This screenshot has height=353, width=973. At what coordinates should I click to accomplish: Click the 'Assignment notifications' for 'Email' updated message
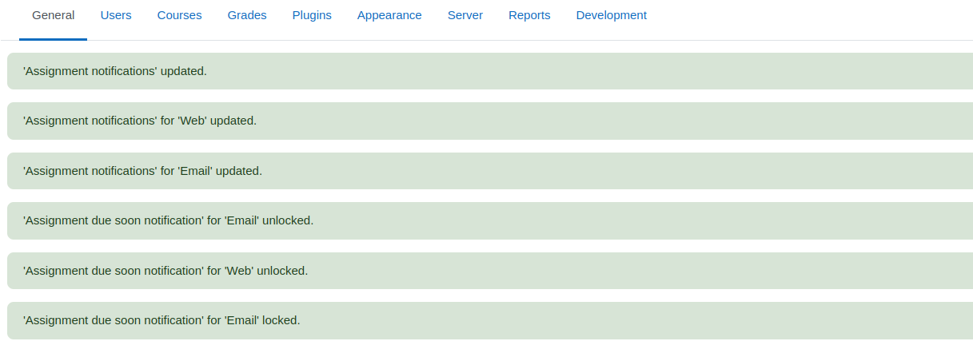pos(490,171)
